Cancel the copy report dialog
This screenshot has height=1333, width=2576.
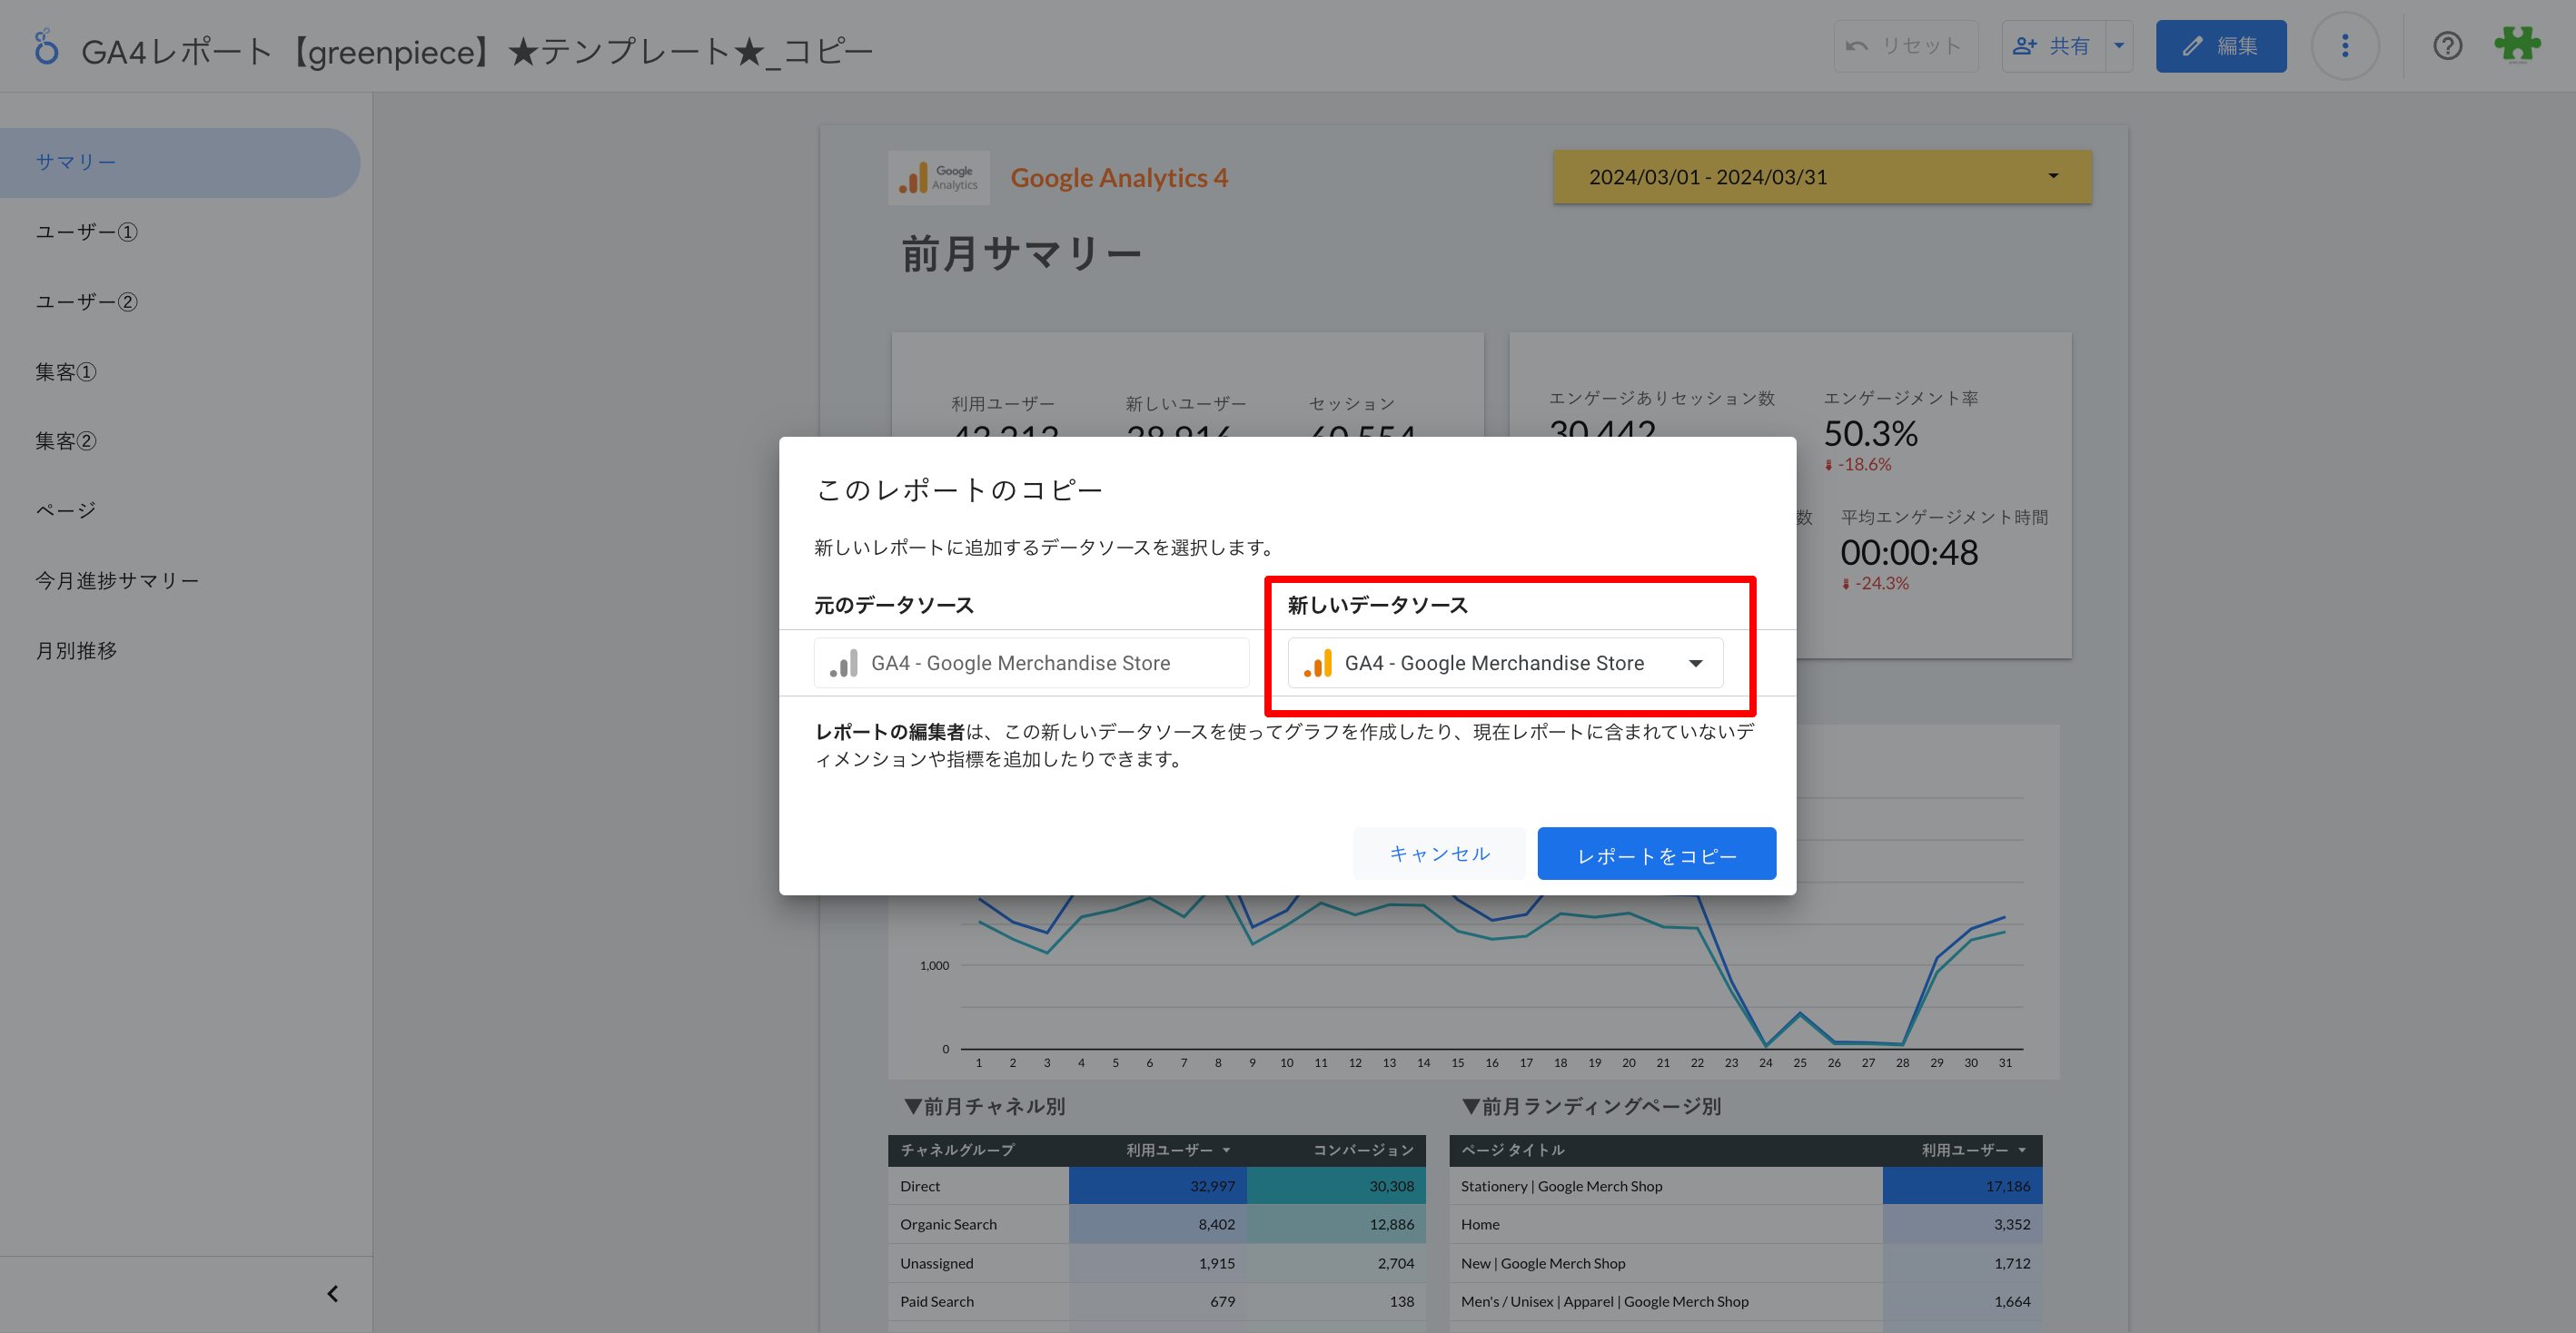click(x=1439, y=854)
